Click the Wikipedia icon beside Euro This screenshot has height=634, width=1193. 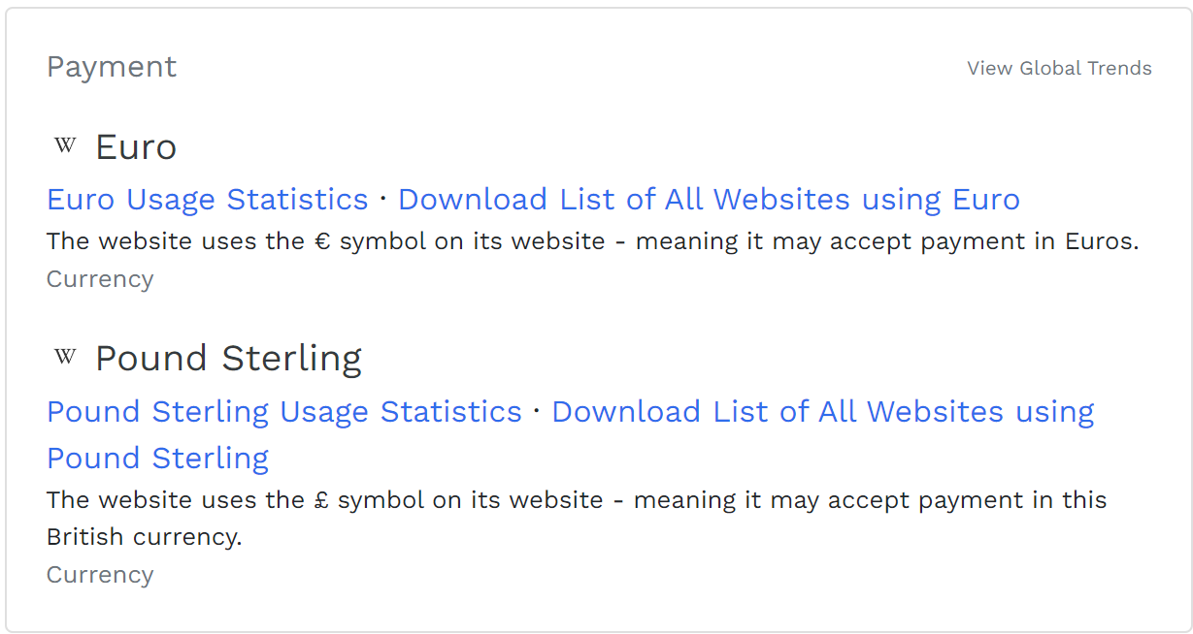point(65,146)
